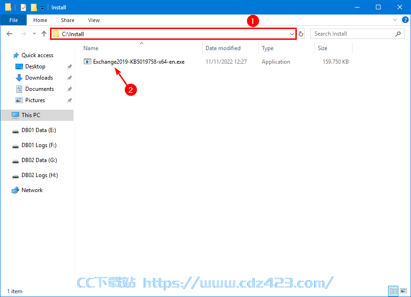Open the recent locations dropdown
The height and width of the screenshot is (297, 411).
point(34,34)
